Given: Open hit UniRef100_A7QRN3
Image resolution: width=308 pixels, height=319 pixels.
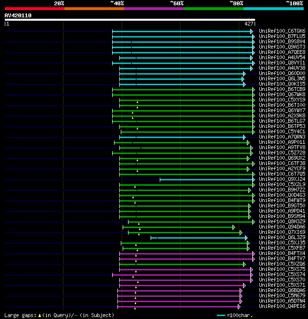Looking at the screenshot, I should pos(282,137).
